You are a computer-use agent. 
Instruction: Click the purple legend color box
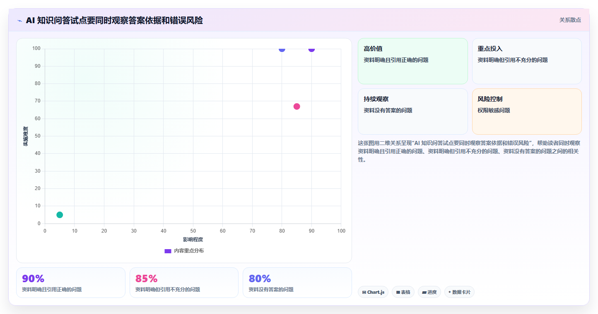click(168, 251)
